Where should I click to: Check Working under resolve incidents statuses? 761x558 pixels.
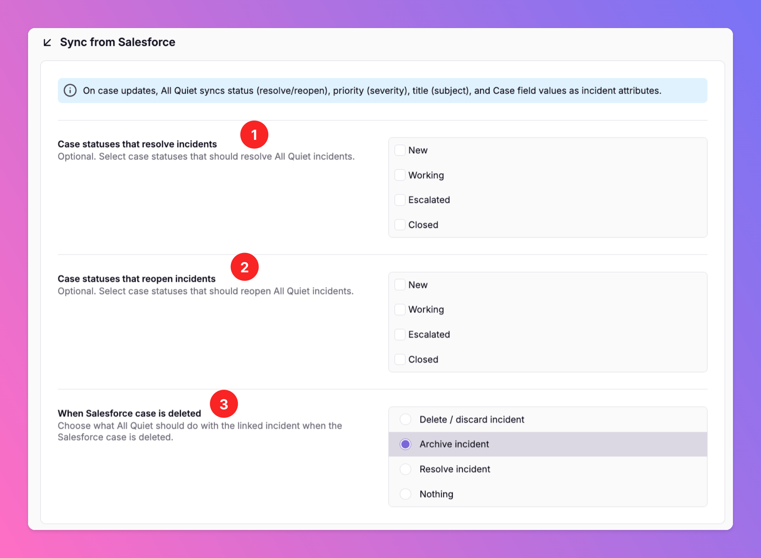pos(400,175)
